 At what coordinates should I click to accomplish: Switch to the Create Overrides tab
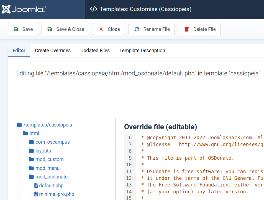point(53,51)
